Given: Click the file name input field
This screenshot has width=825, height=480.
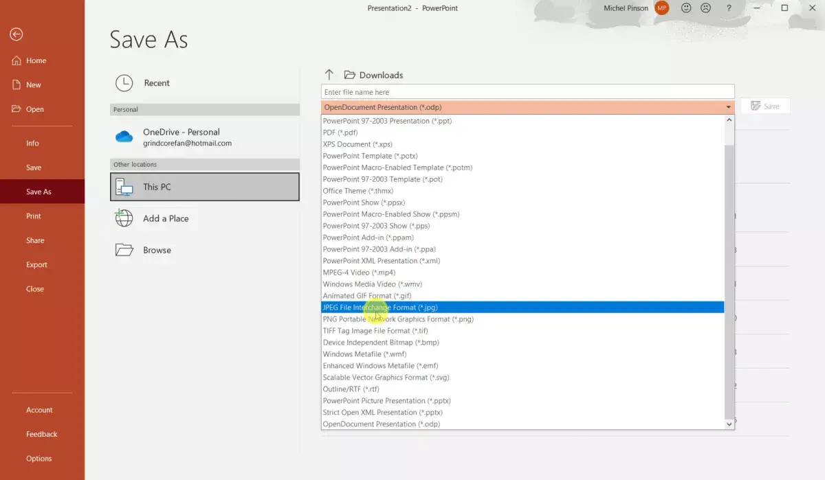Looking at the screenshot, I should [x=527, y=92].
